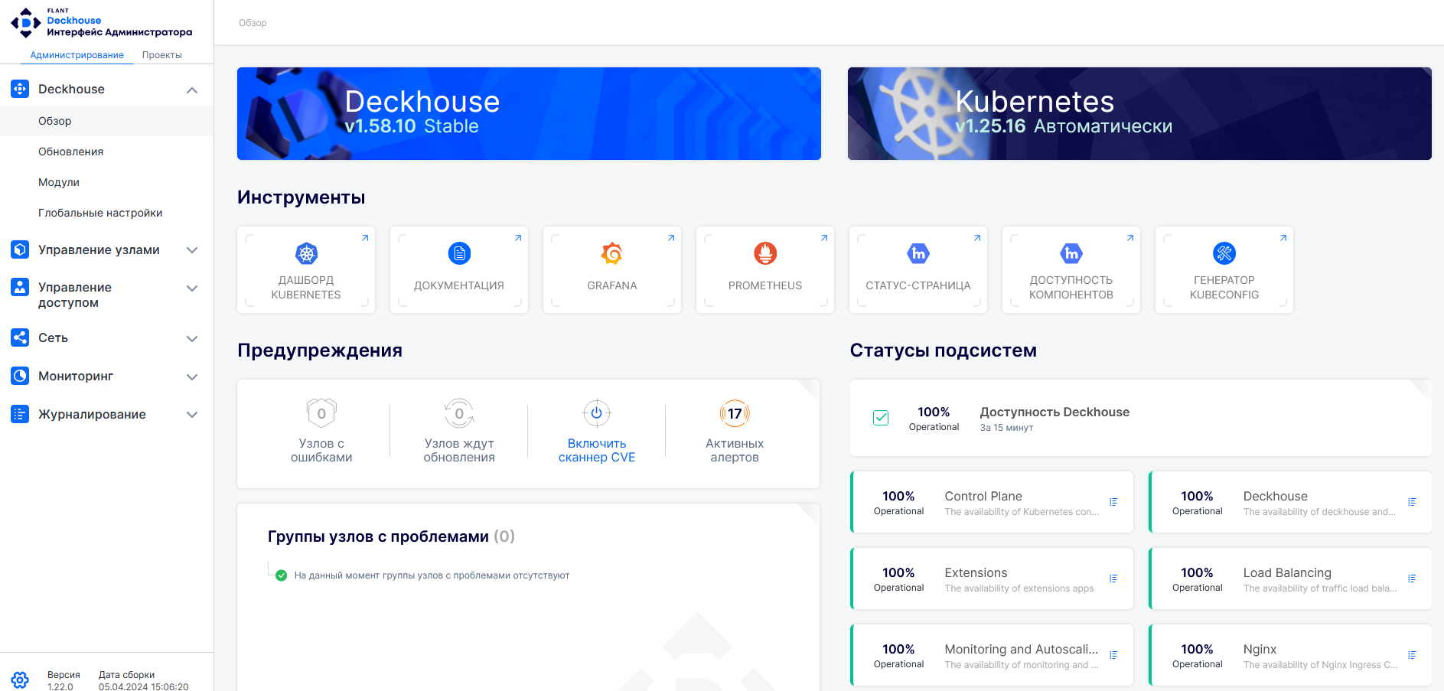Click version 1.22.0 text in footer

[60, 686]
